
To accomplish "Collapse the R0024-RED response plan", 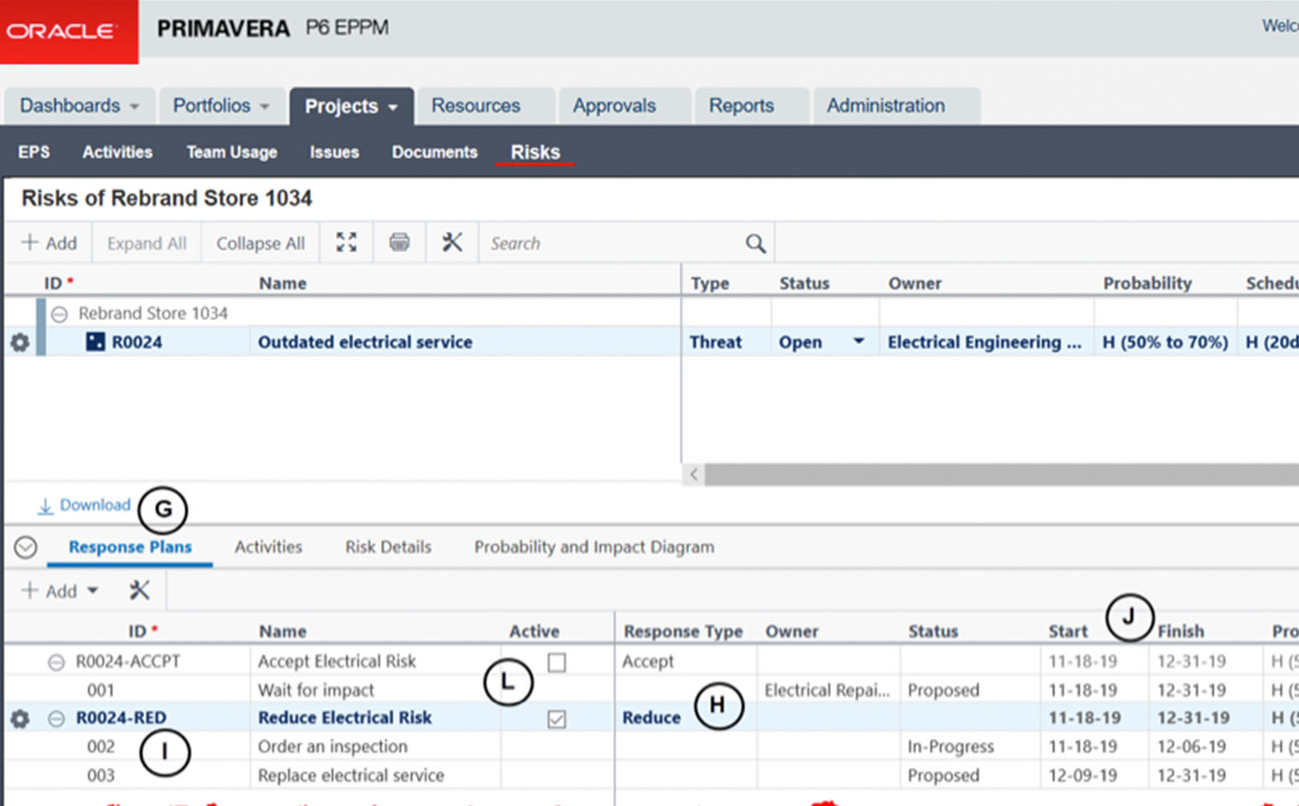I will pos(55,719).
